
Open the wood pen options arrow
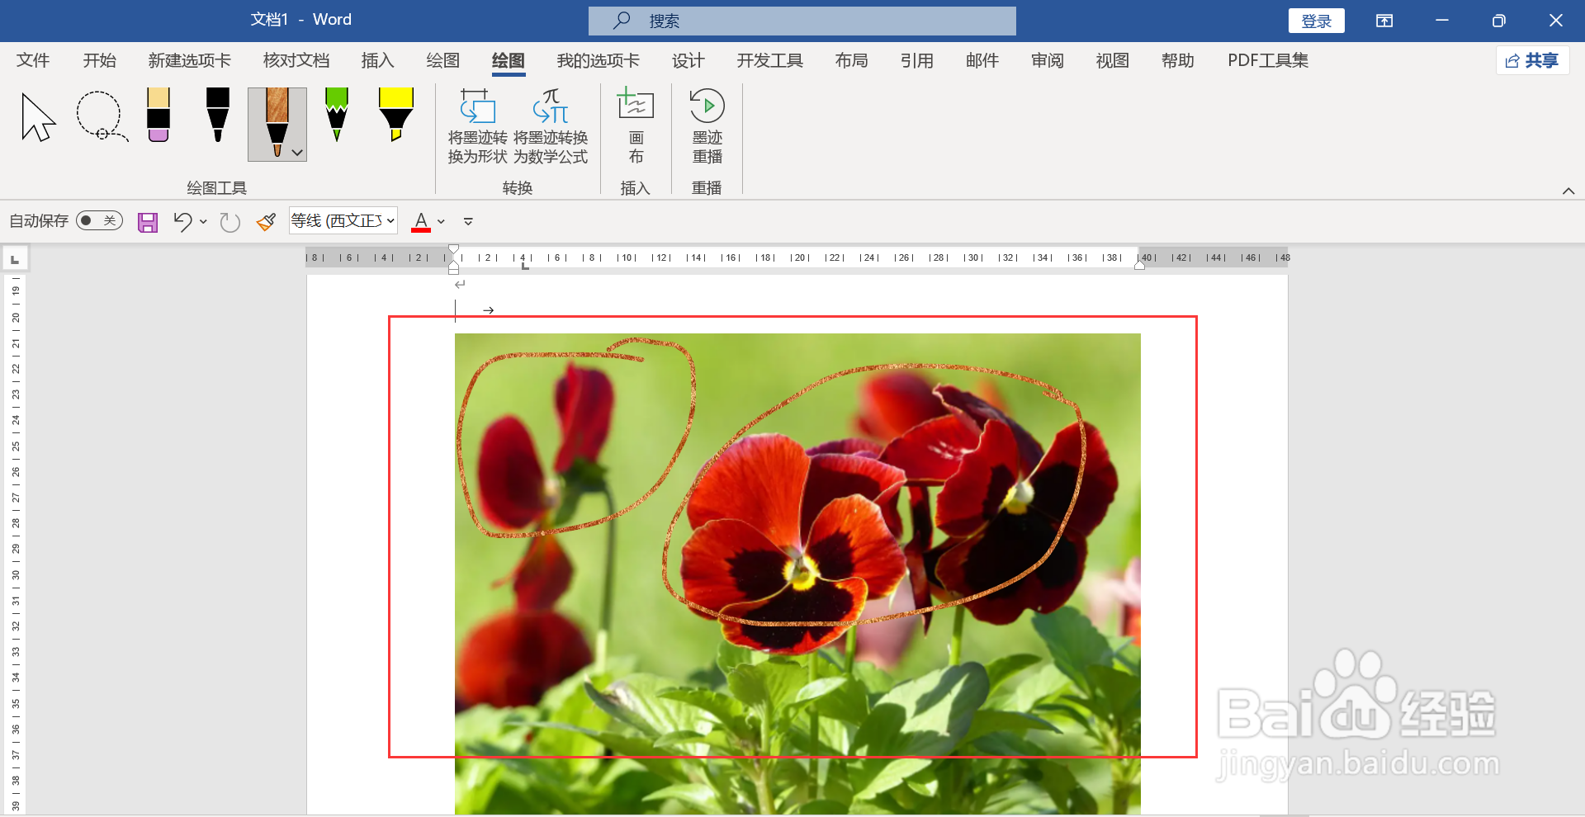coord(297,153)
